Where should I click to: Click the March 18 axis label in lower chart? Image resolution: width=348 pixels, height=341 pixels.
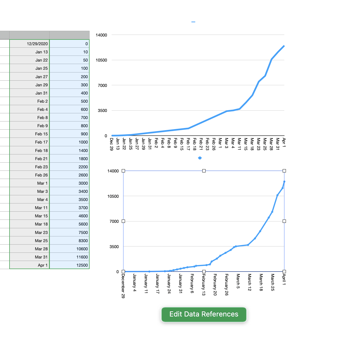[261, 282]
